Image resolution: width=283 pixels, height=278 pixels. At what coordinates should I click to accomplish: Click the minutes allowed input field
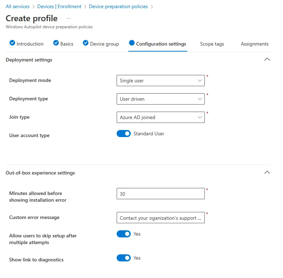point(160,194)
